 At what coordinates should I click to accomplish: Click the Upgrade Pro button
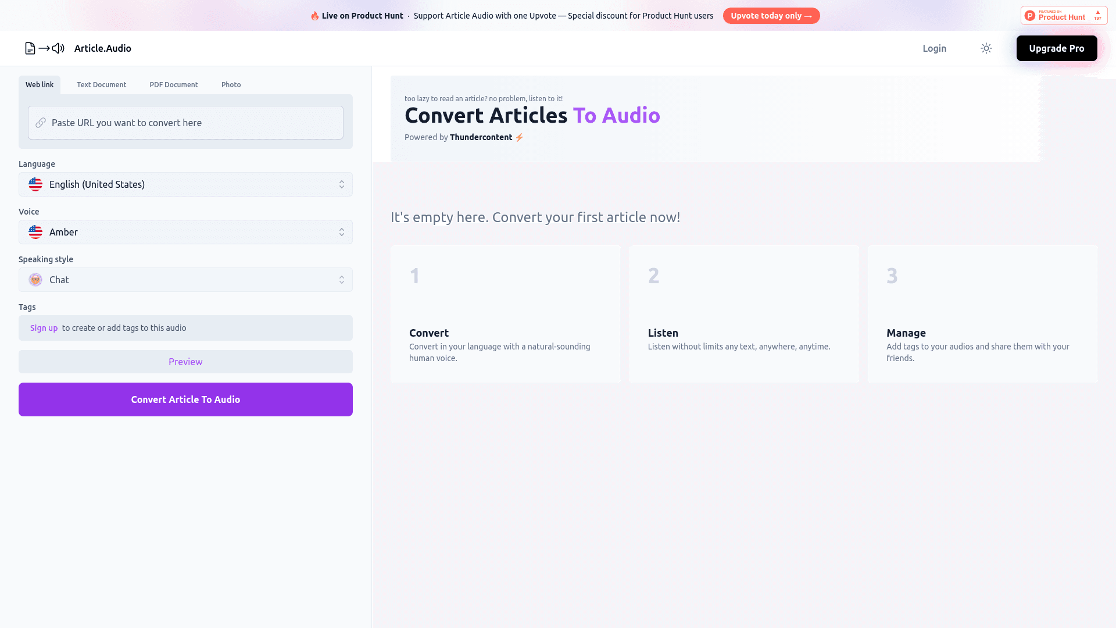click(x=1057, y=48)
